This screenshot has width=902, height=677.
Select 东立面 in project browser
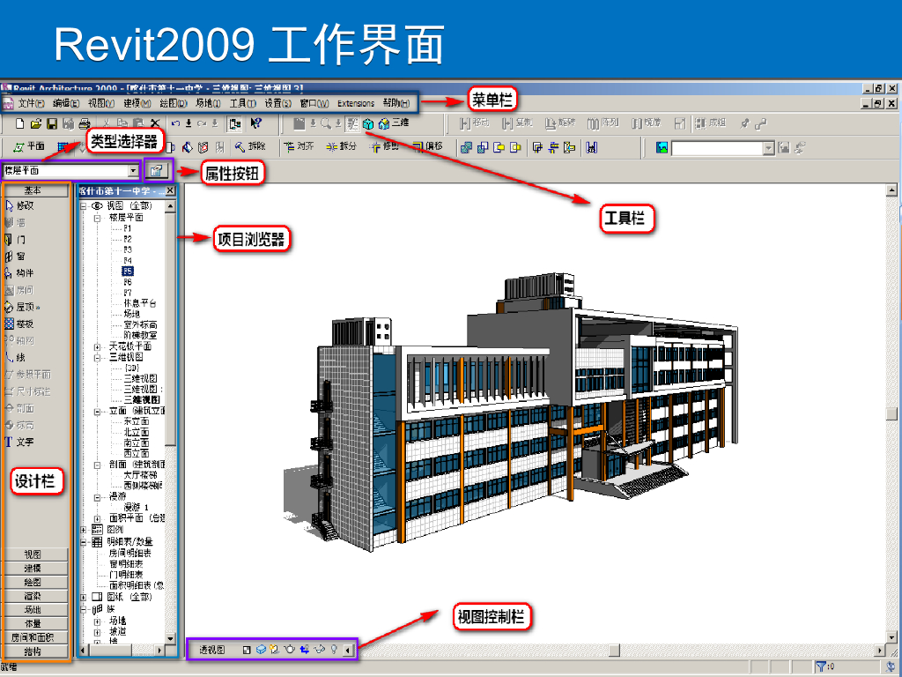[x=137, y=421]
